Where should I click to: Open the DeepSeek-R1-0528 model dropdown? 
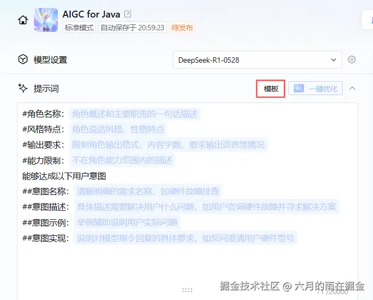[257, 60]
